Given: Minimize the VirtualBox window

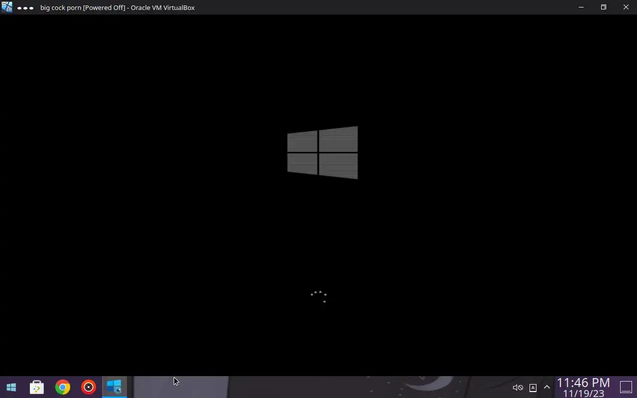Looking at the screenshot, I should coord(581,7).
